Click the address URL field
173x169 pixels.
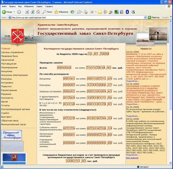76,18
